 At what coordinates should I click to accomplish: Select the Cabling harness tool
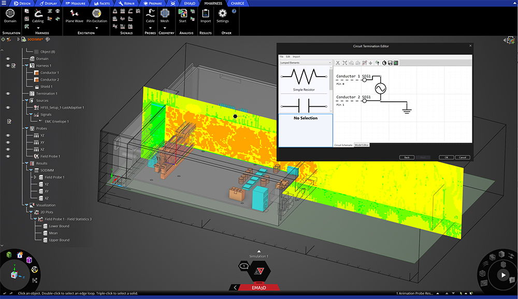[x=37, y=17]
